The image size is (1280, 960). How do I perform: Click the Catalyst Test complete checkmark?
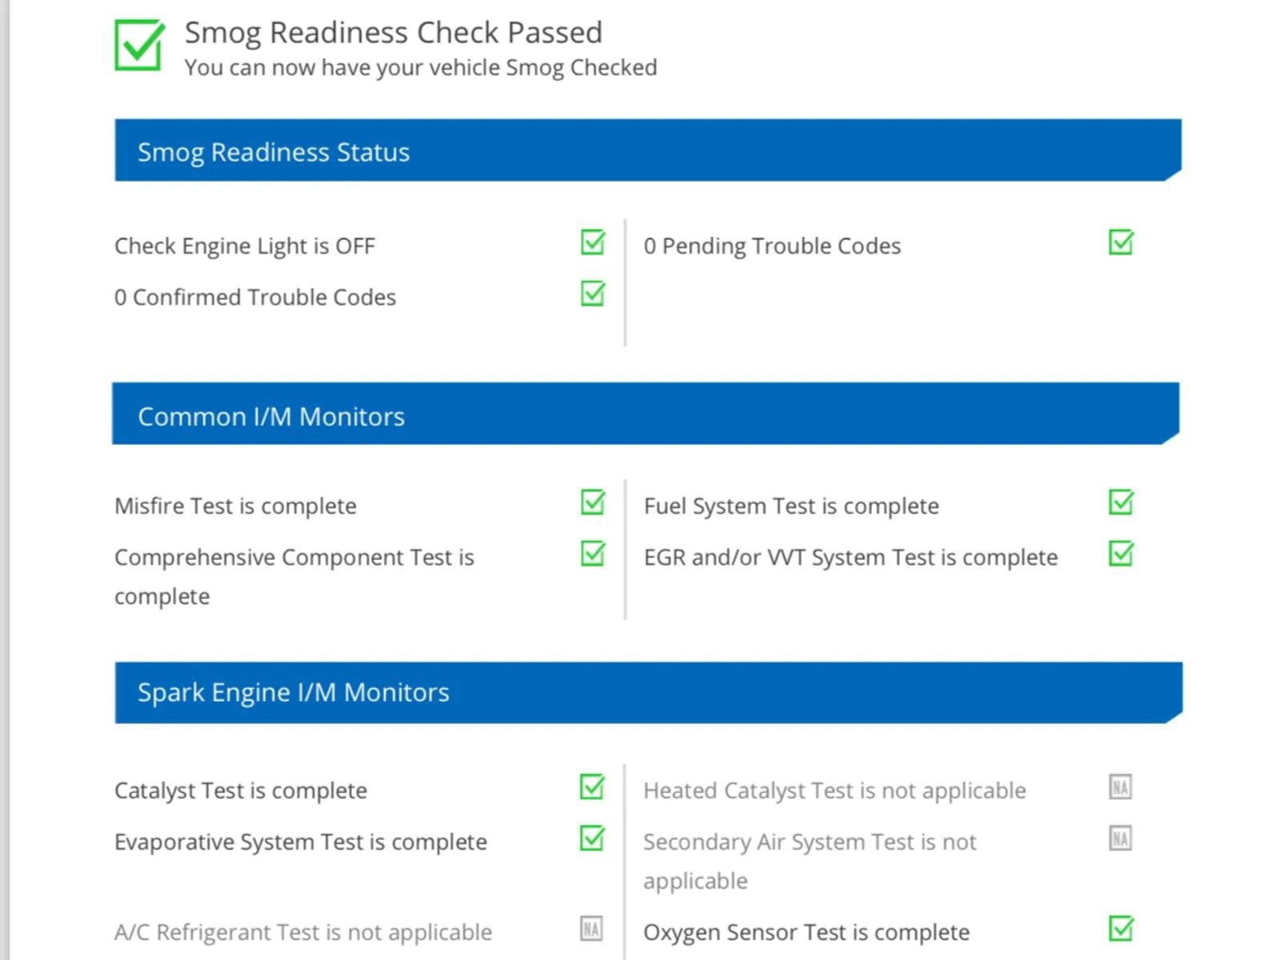click(592, 787)
